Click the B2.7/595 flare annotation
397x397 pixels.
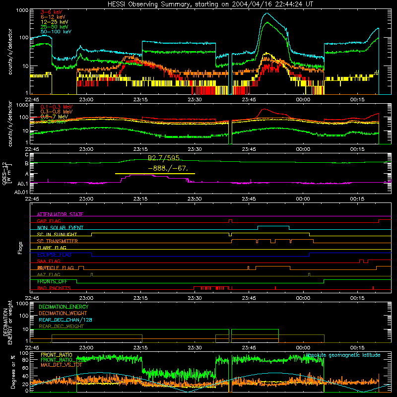pos(164,158)
